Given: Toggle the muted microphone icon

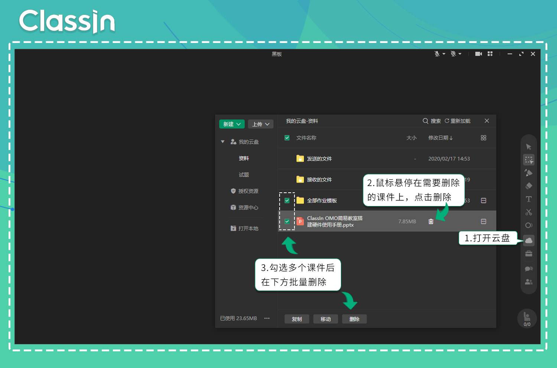Looking at the screenshot, I should pos(437,54).
